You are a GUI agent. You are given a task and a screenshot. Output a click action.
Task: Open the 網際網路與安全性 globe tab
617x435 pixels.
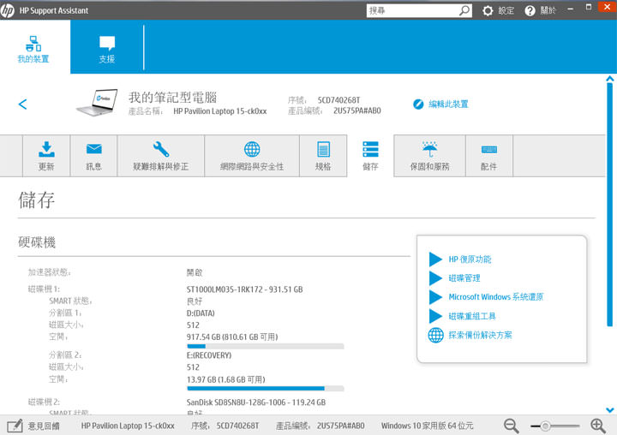[x=251, y=156]
